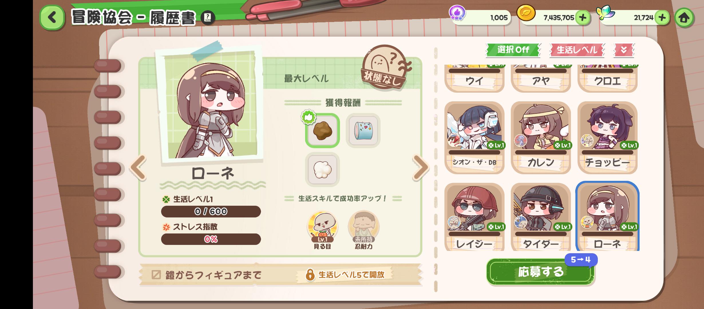Add gold coins with the plus icon
Image resolution: width=704 pixels, height=309 pixels.
pyautogui.click(x=582, y=18)
